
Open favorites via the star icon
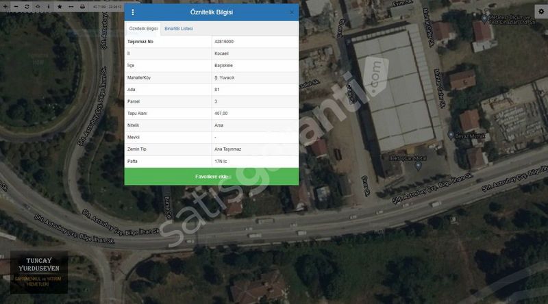[x=60, y=6]
